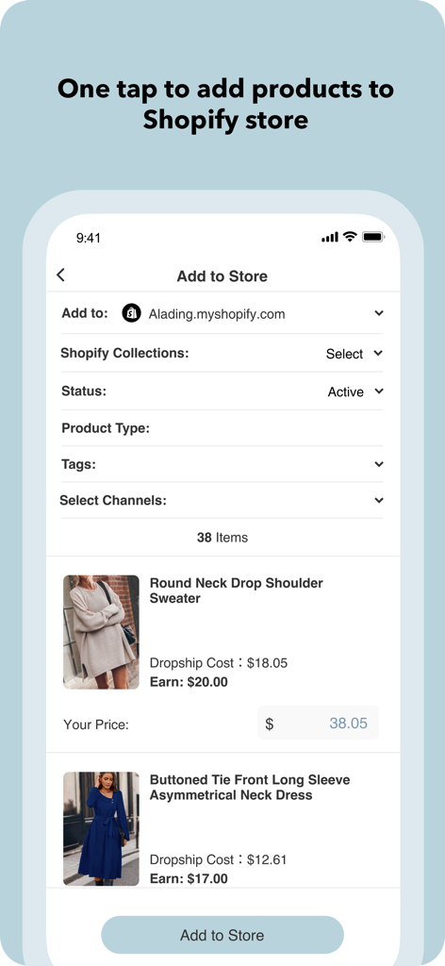Open the Status Active dropdown

pos(355,391)
